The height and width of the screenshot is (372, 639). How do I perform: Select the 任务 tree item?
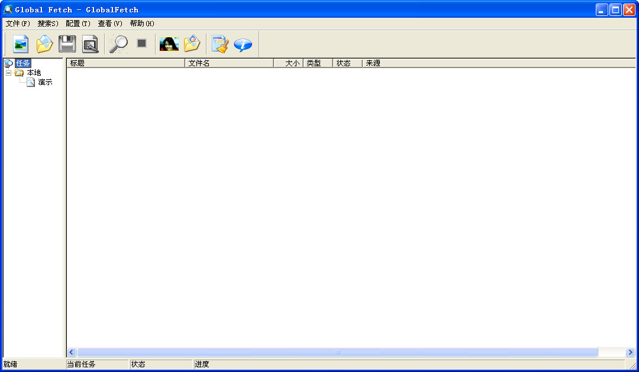pyautogui.click(x=23, y=63)
